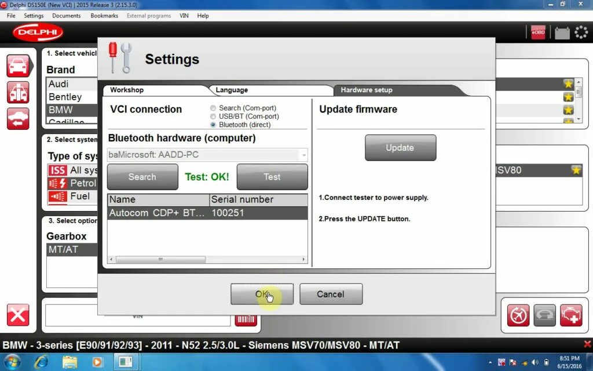Click the battery icon in header
This screenshot has height=371, width=593.
click(562, 33)
